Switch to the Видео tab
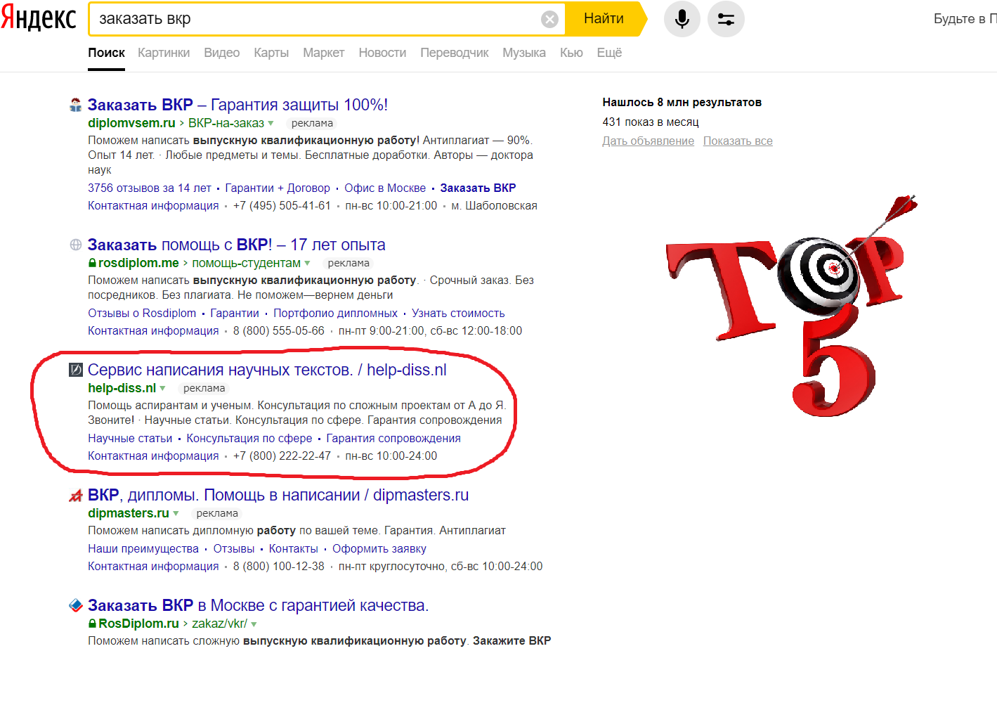 click(x=222, y=53)
